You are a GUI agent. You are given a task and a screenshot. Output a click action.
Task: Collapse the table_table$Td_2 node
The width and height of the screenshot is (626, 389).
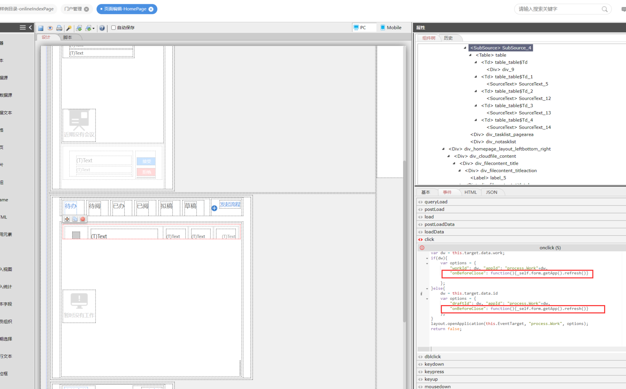pos(476,91)
